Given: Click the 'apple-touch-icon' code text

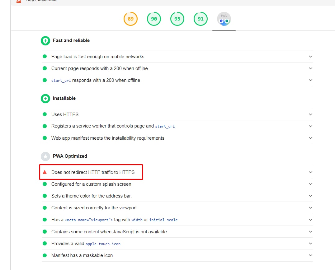Looking at the screenshot, I should 103,244.
